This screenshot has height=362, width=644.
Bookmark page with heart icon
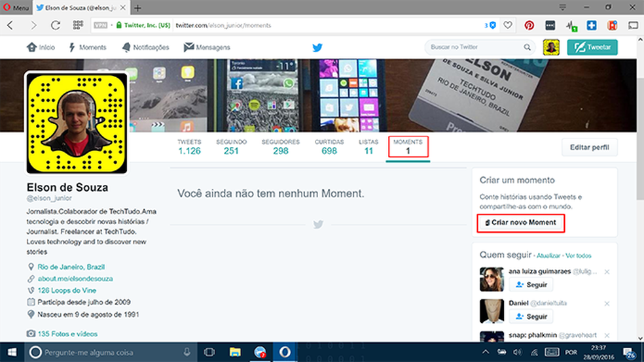[508, 25]
